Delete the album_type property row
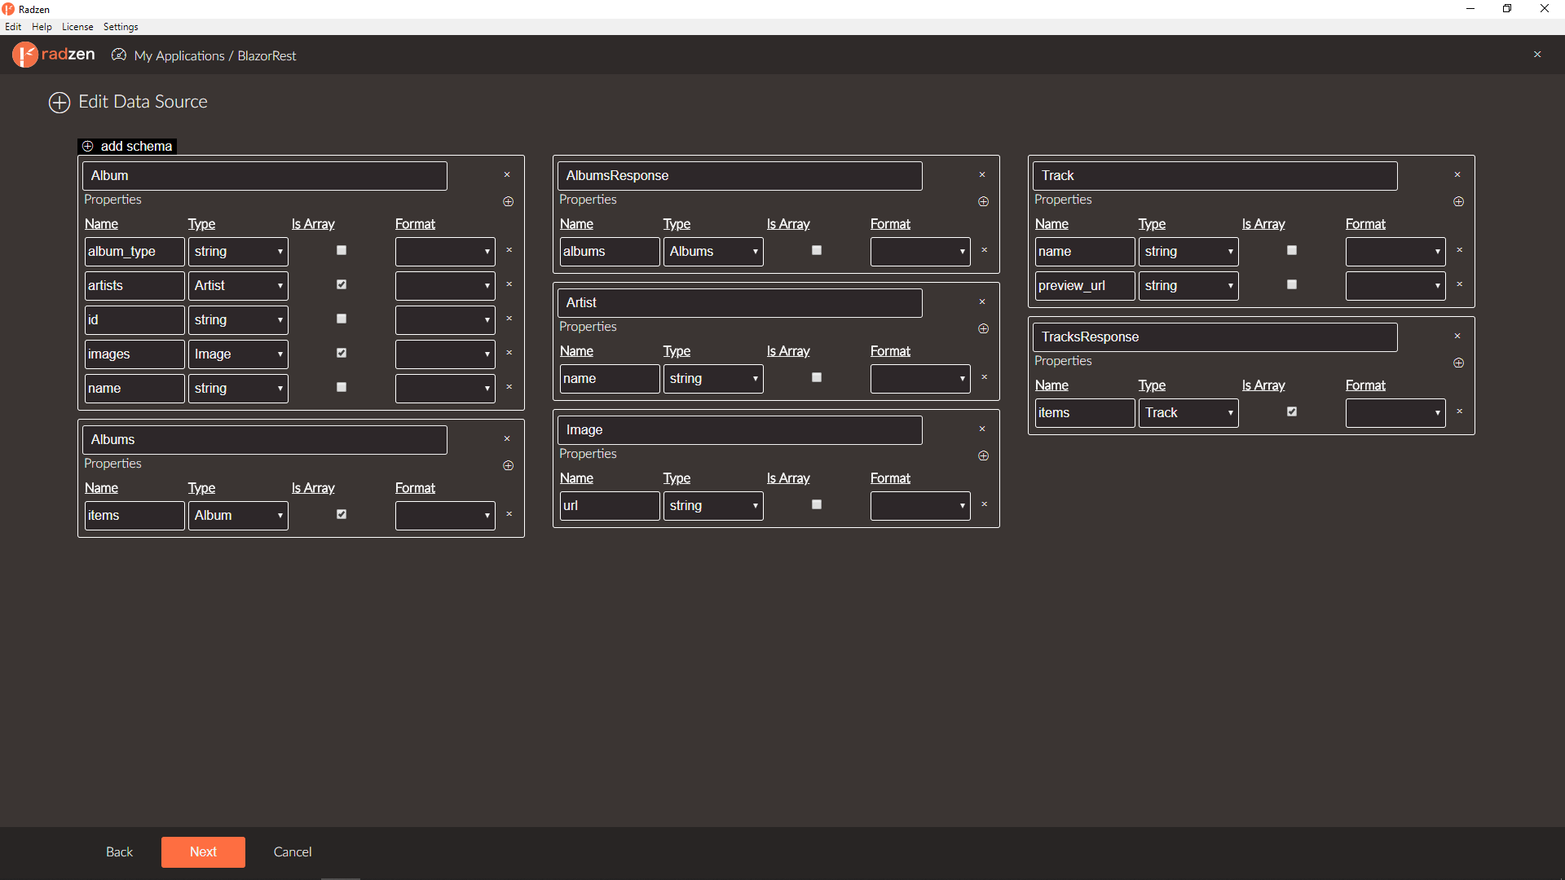 (x=509, y=250)
